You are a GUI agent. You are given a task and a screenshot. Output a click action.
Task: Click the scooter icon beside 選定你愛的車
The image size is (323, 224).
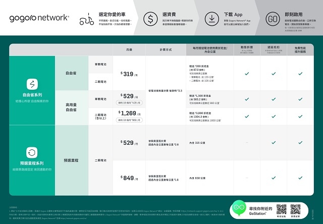[x=87, y=19]
